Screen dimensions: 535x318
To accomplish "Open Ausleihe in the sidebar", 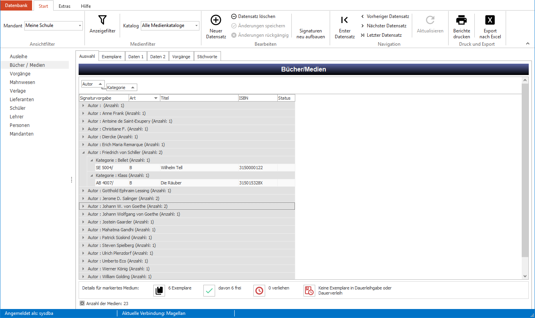I will [19, 57].
